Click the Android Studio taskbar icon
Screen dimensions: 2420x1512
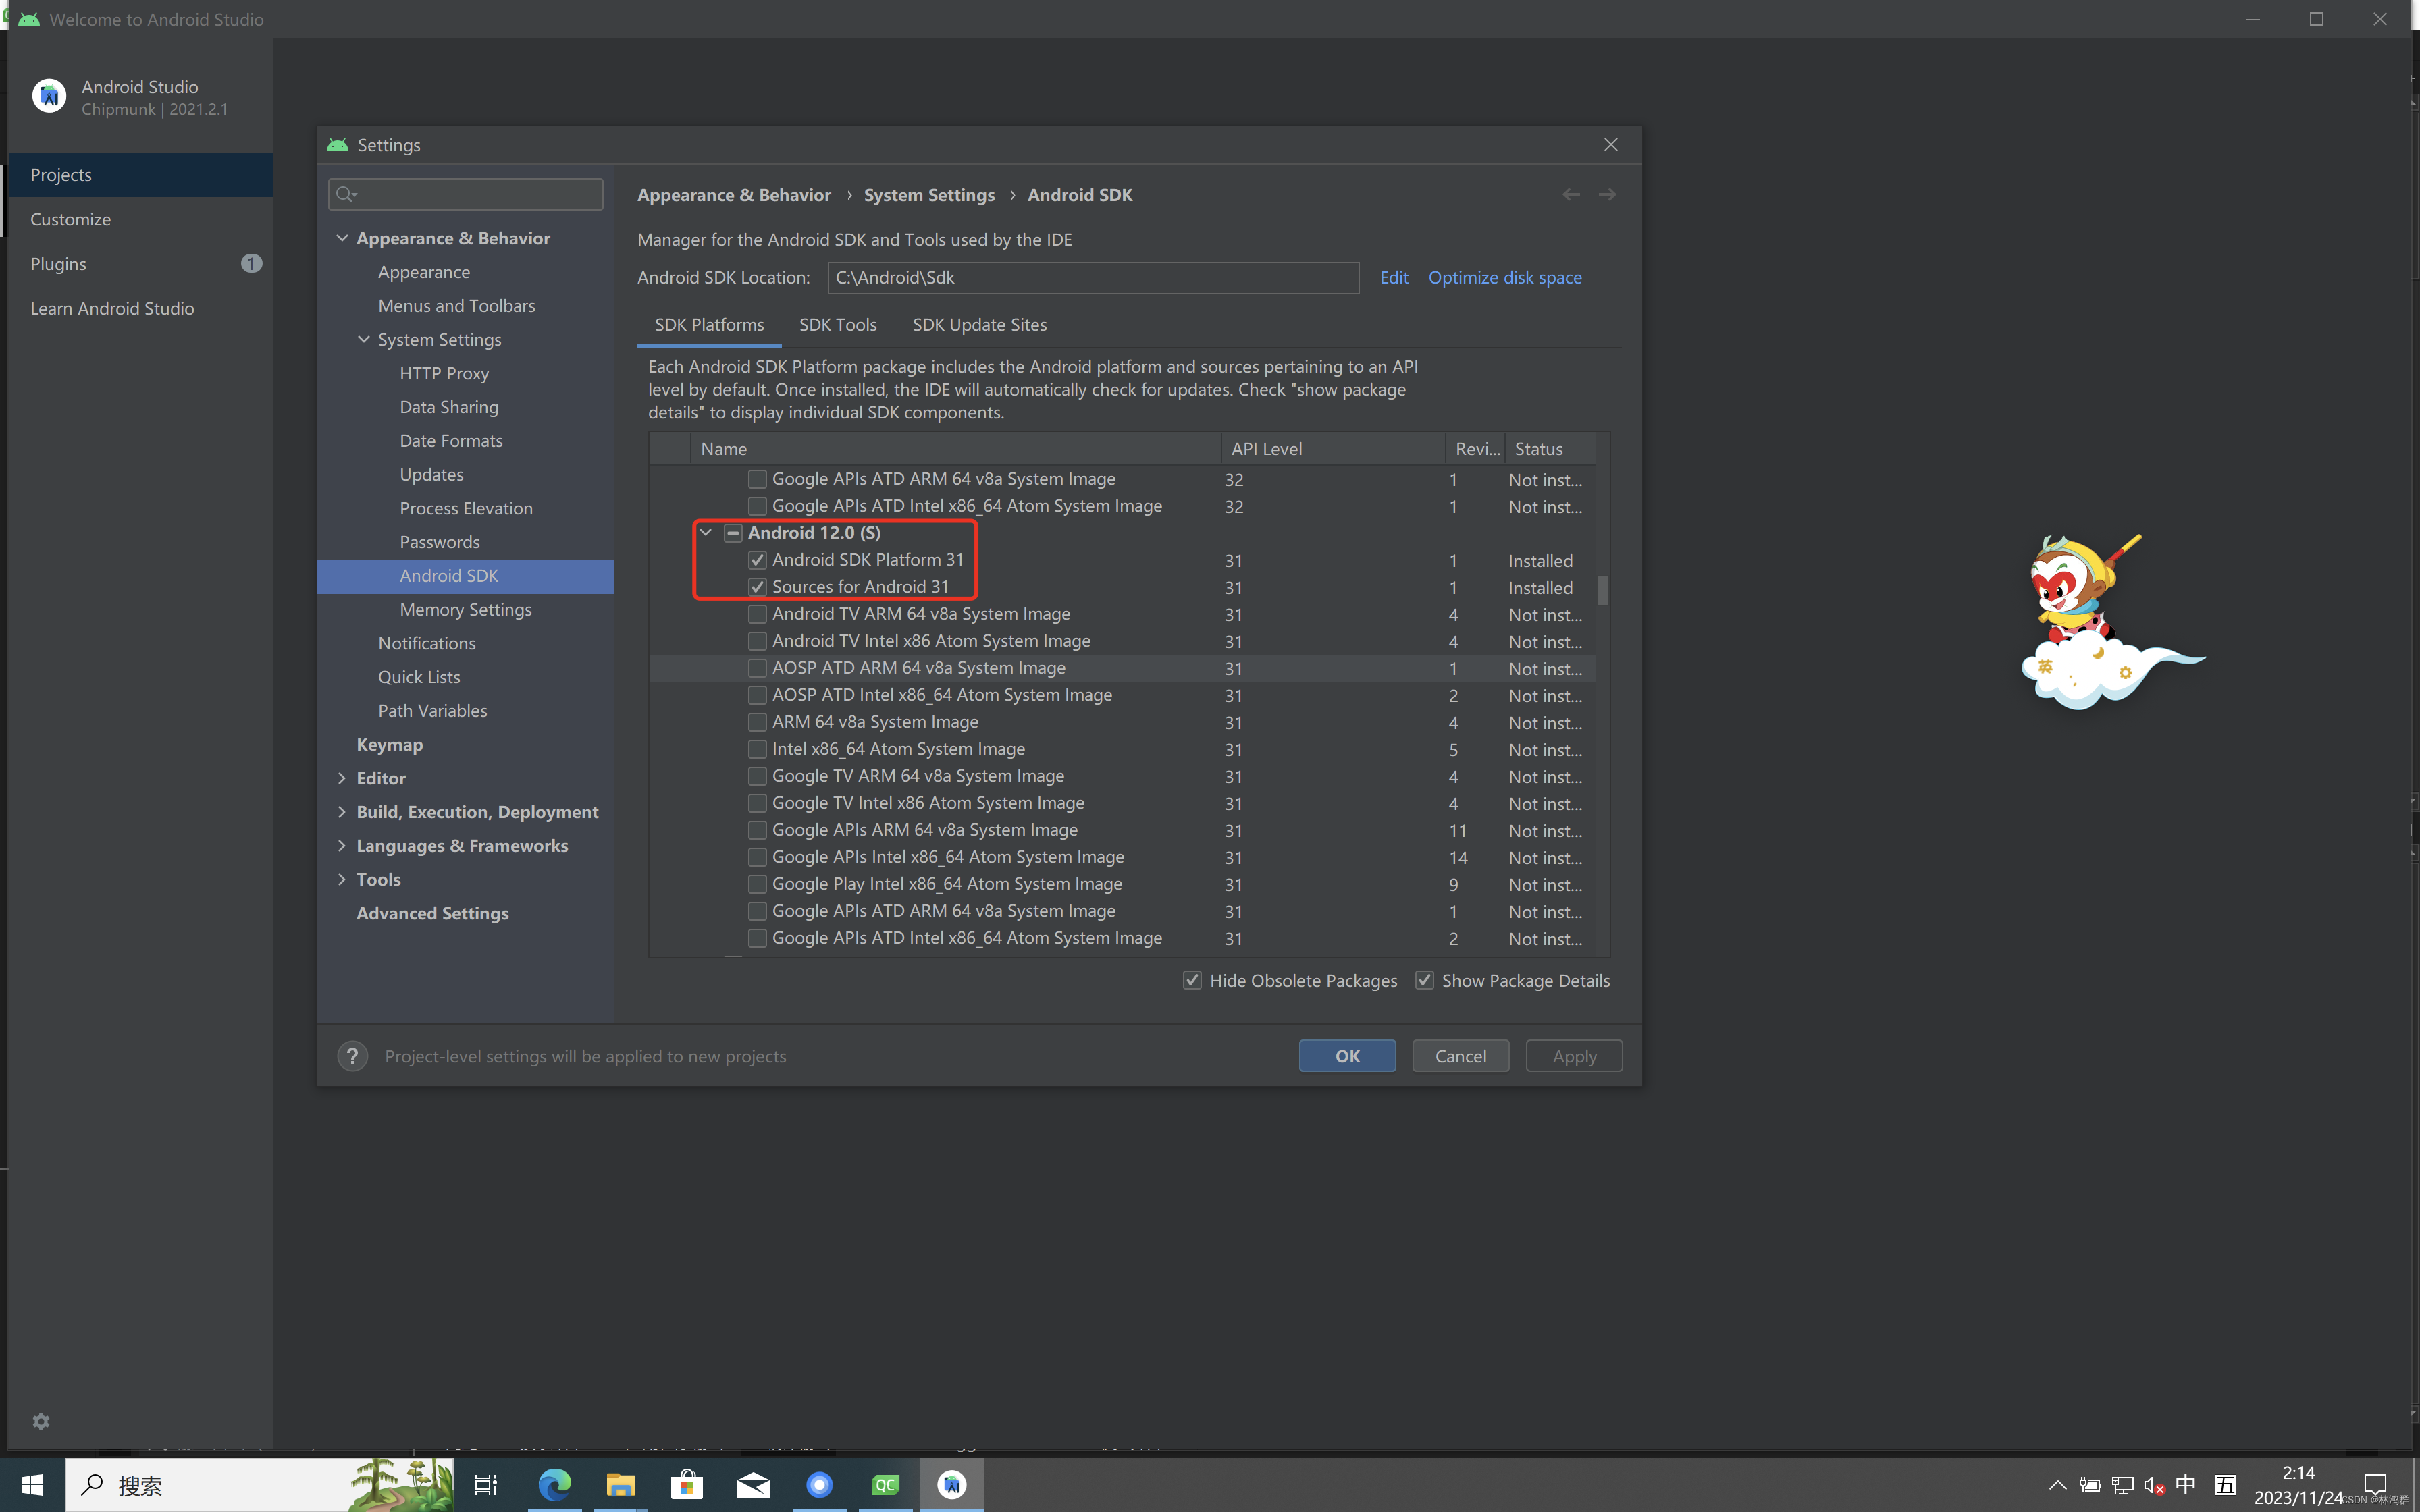pyautogui.click(x=952, y=1485)
